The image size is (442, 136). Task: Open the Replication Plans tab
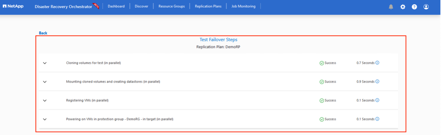(x=208, y=6)
